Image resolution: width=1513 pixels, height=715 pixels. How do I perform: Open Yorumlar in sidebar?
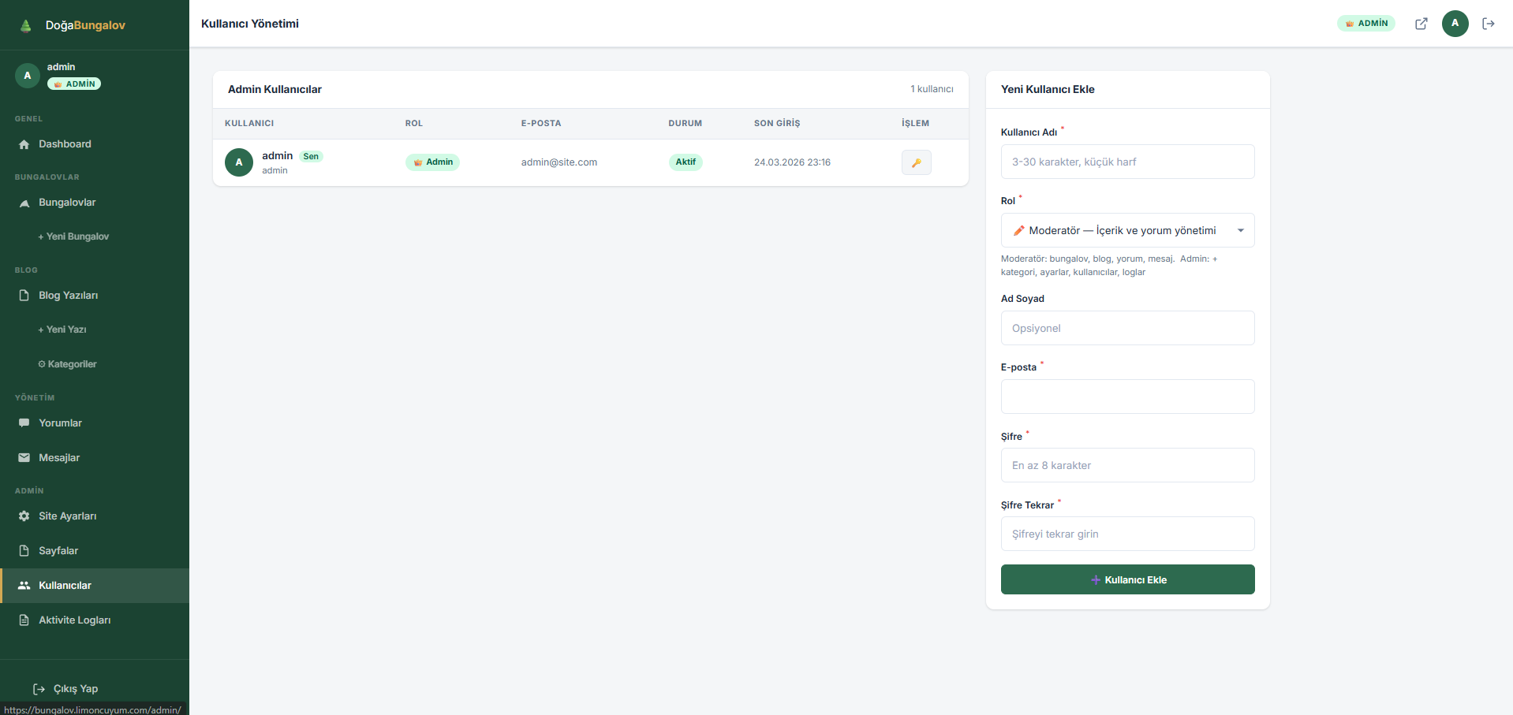pyautogui.click(x=60, y=423)
